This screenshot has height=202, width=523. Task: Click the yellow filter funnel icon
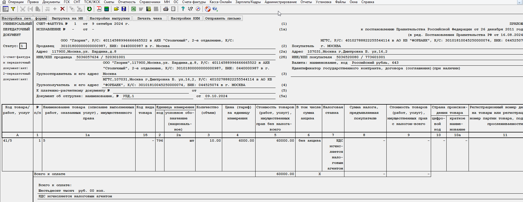click(13, 9)
